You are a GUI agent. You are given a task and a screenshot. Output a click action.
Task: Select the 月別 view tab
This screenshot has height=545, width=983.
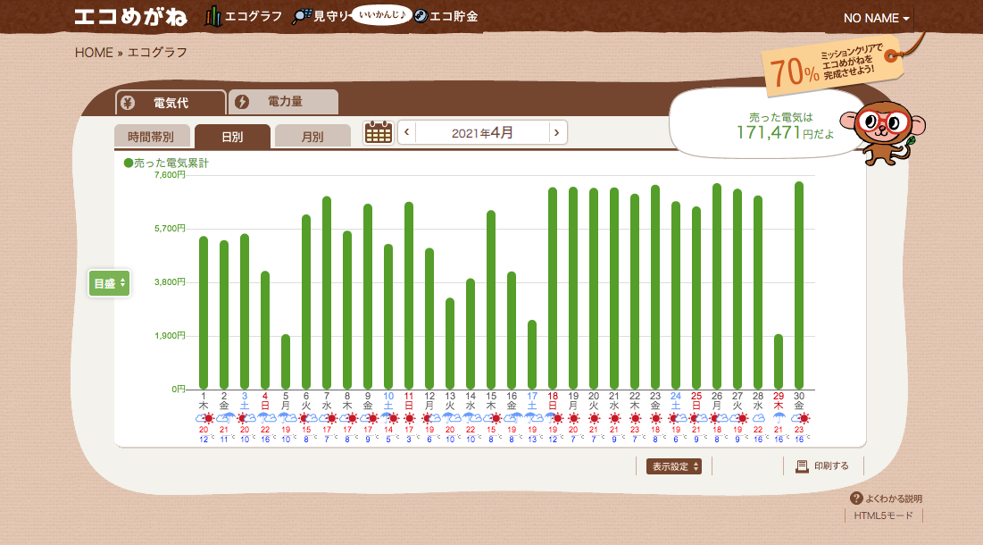pos(312,136)
